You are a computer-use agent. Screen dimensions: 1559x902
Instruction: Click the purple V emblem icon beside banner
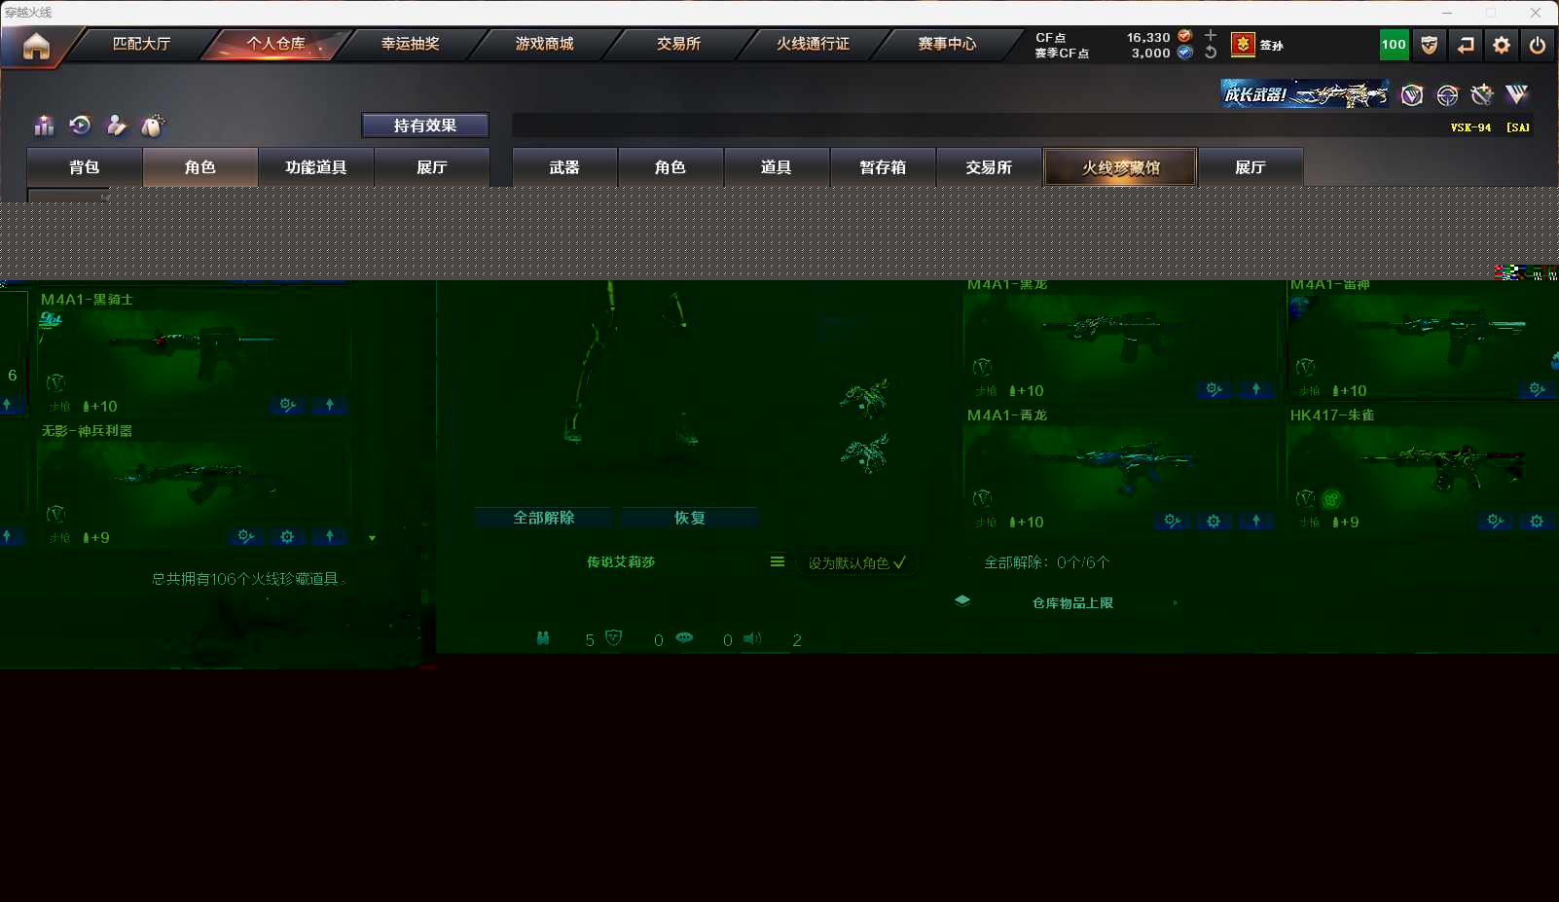coord(1412,94)
